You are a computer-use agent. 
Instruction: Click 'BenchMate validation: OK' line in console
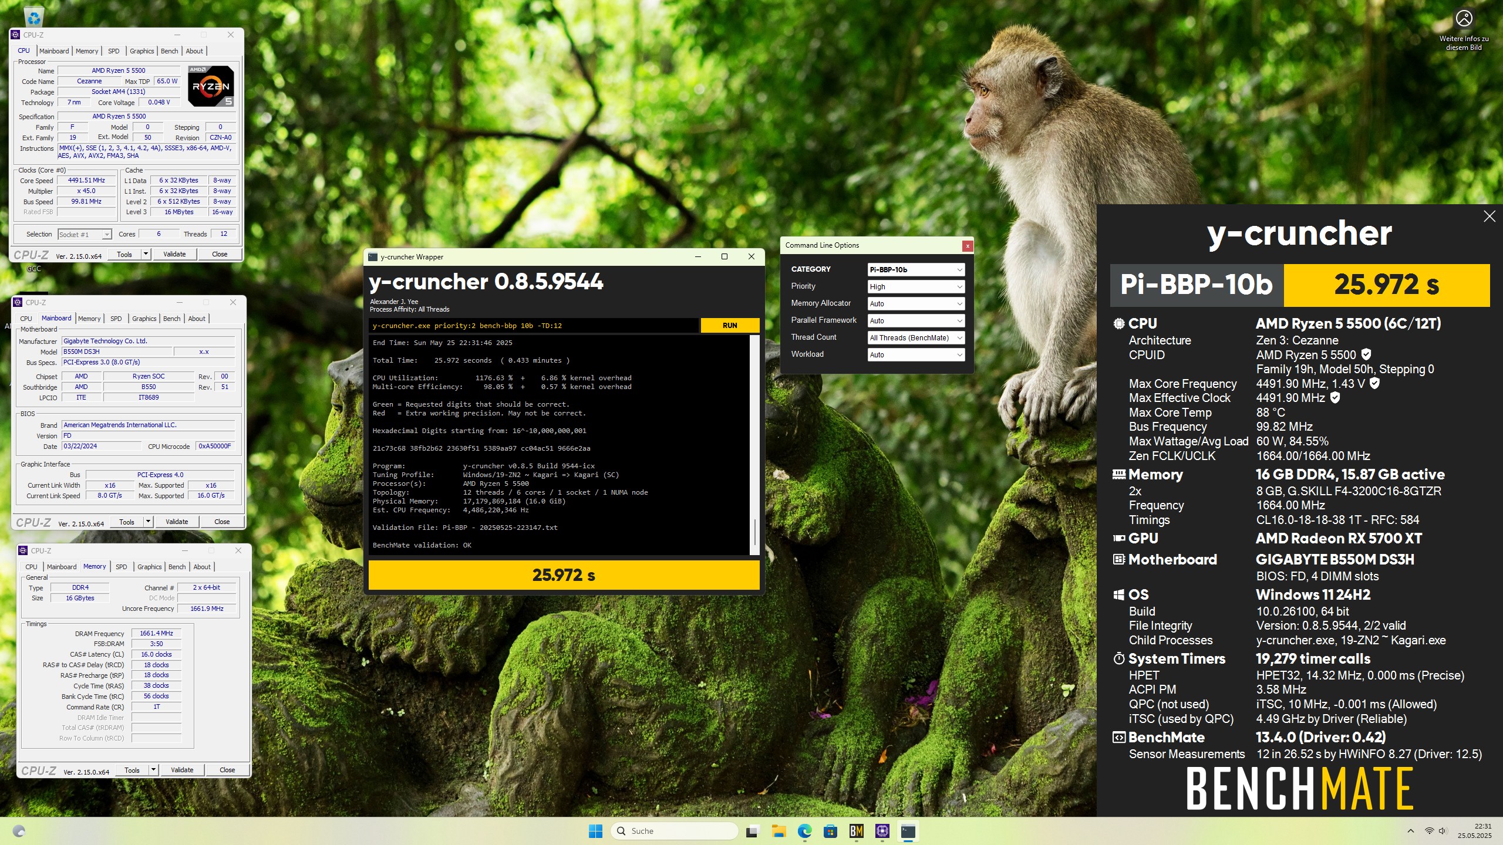point(422,545)
